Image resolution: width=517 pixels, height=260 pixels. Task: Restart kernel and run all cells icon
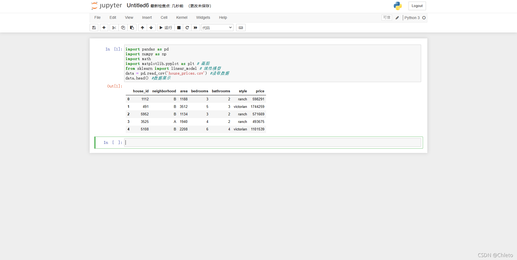coord(195,28)
